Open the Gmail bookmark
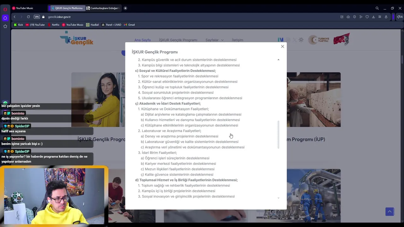Screen dimensions: 404x227 [x=129, y=25]
